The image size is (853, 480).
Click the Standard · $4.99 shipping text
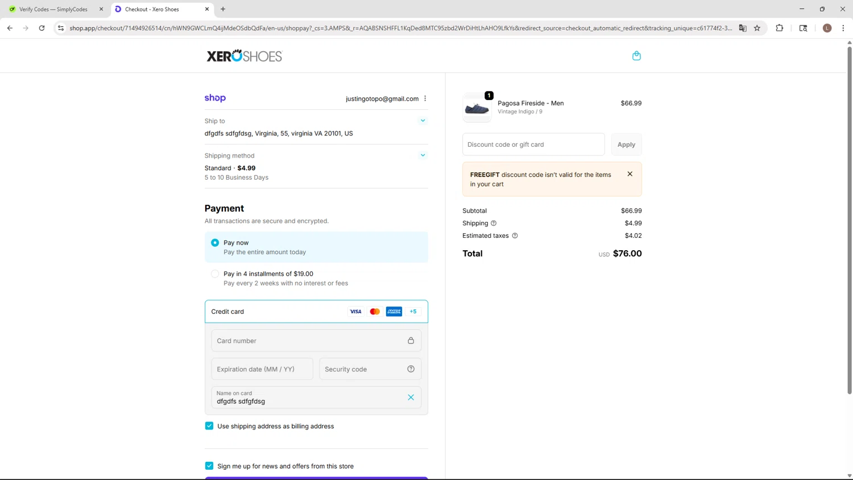click(x=230, y=168)
